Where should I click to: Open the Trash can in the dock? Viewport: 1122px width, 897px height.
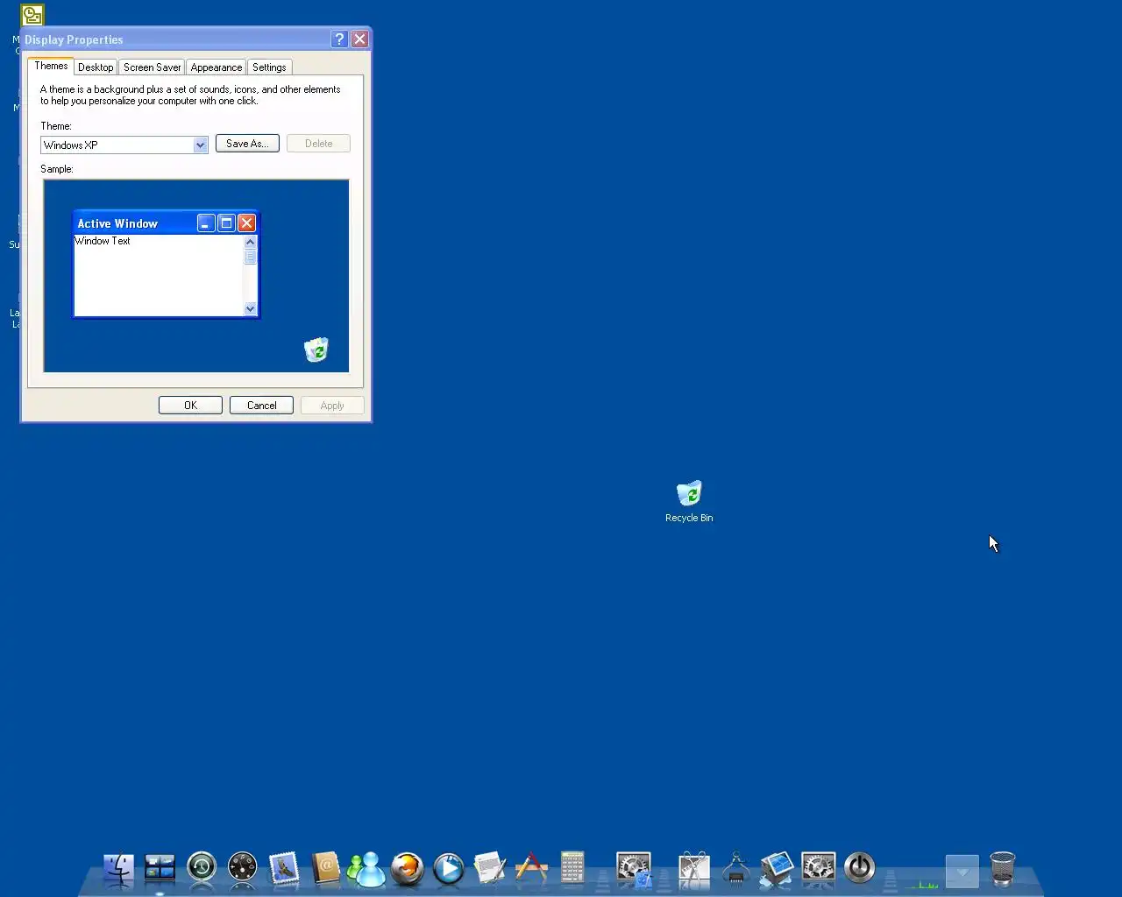[1003, 869]
